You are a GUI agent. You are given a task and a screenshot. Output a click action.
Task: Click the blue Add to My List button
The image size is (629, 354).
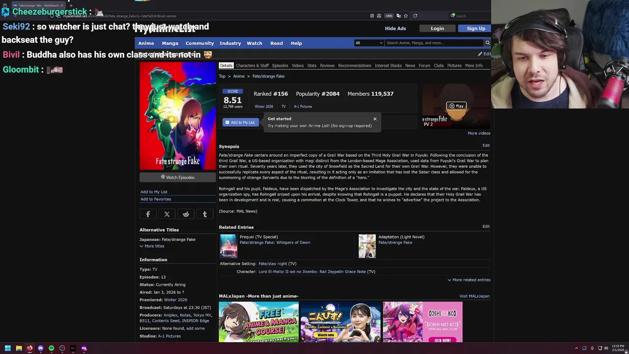240,122
